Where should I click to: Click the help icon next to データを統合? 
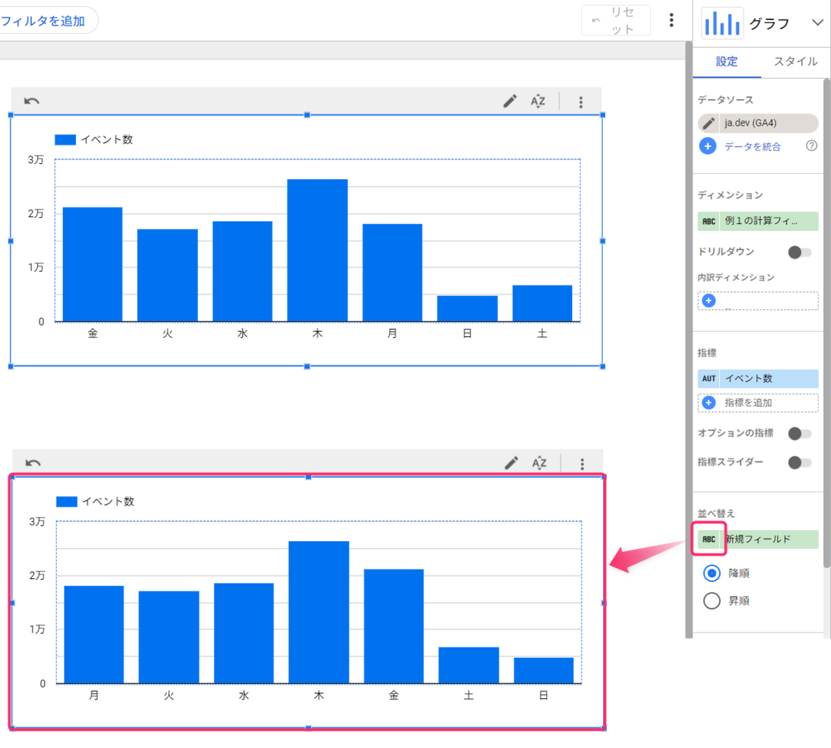[x=812, y=146]
